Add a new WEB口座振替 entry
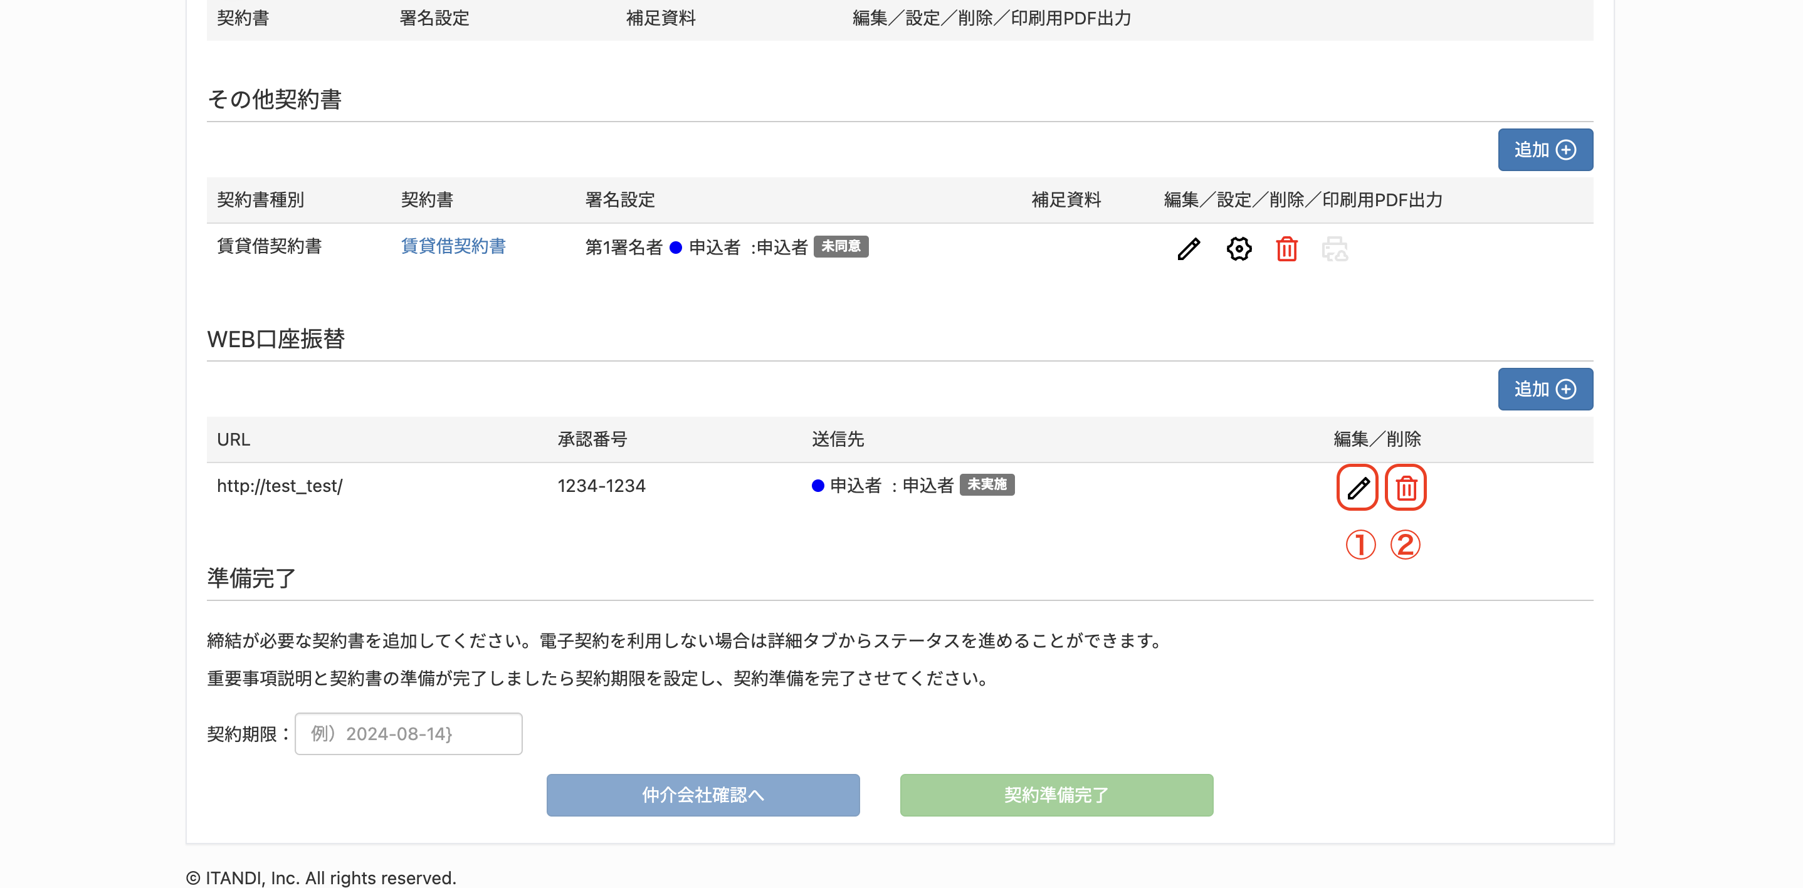 pos(1545,389)
